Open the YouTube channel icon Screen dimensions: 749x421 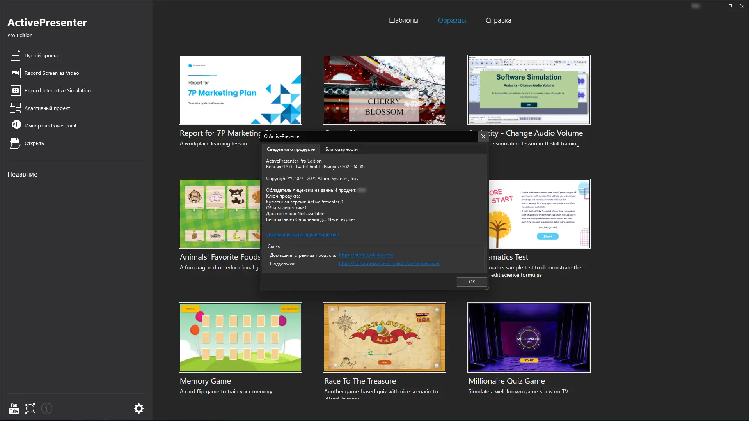(x=14, y=409)
